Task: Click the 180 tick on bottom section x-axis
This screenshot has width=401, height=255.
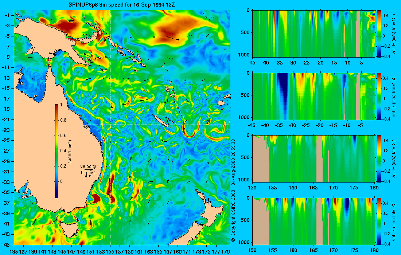Action: pyautogui.click(x=374, y=250)
